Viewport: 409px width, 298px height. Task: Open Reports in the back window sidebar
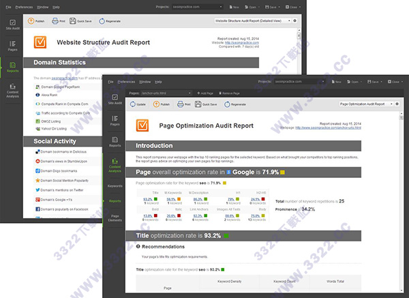tap(12, 67)
